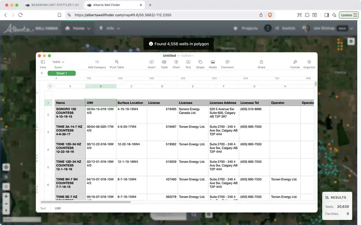Open the user account dropdown arrow
Screen dimensions: 361x225
351,28
